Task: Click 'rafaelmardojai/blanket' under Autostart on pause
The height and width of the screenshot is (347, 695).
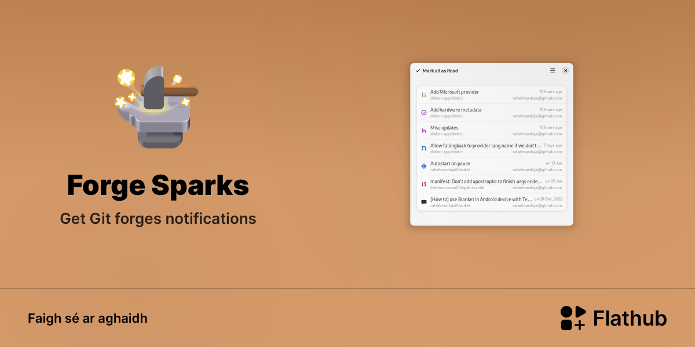Action: click(x=450, y=170)
